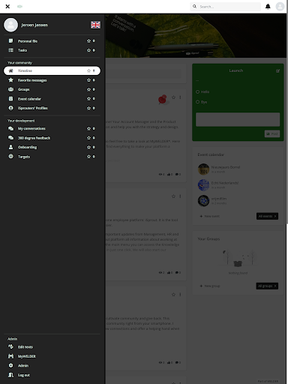Click the Edit texts icon
This screenshot has height=384, width=288.
pyautogui.click(x=10, y=346)
